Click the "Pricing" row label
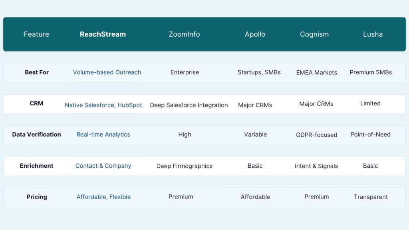The image size is (409, 230). [37, 197]
